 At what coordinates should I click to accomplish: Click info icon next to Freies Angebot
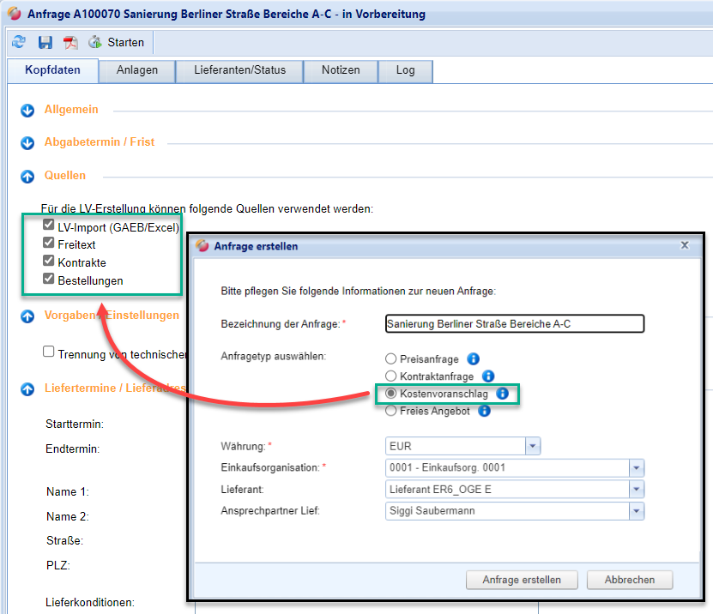[484, 411]
